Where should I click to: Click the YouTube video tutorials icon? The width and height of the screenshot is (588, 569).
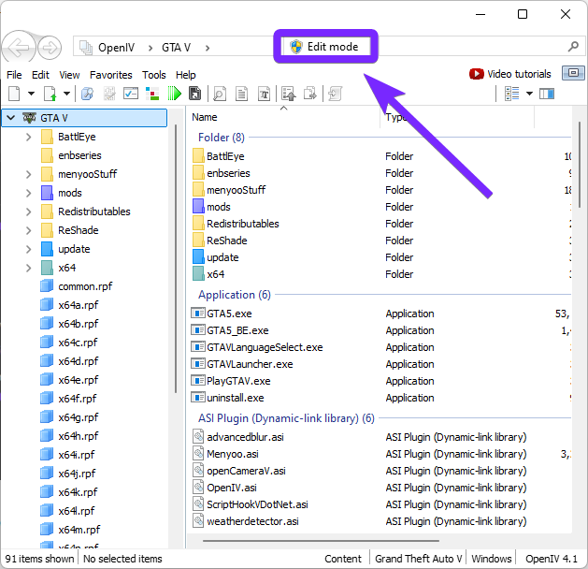476,74
